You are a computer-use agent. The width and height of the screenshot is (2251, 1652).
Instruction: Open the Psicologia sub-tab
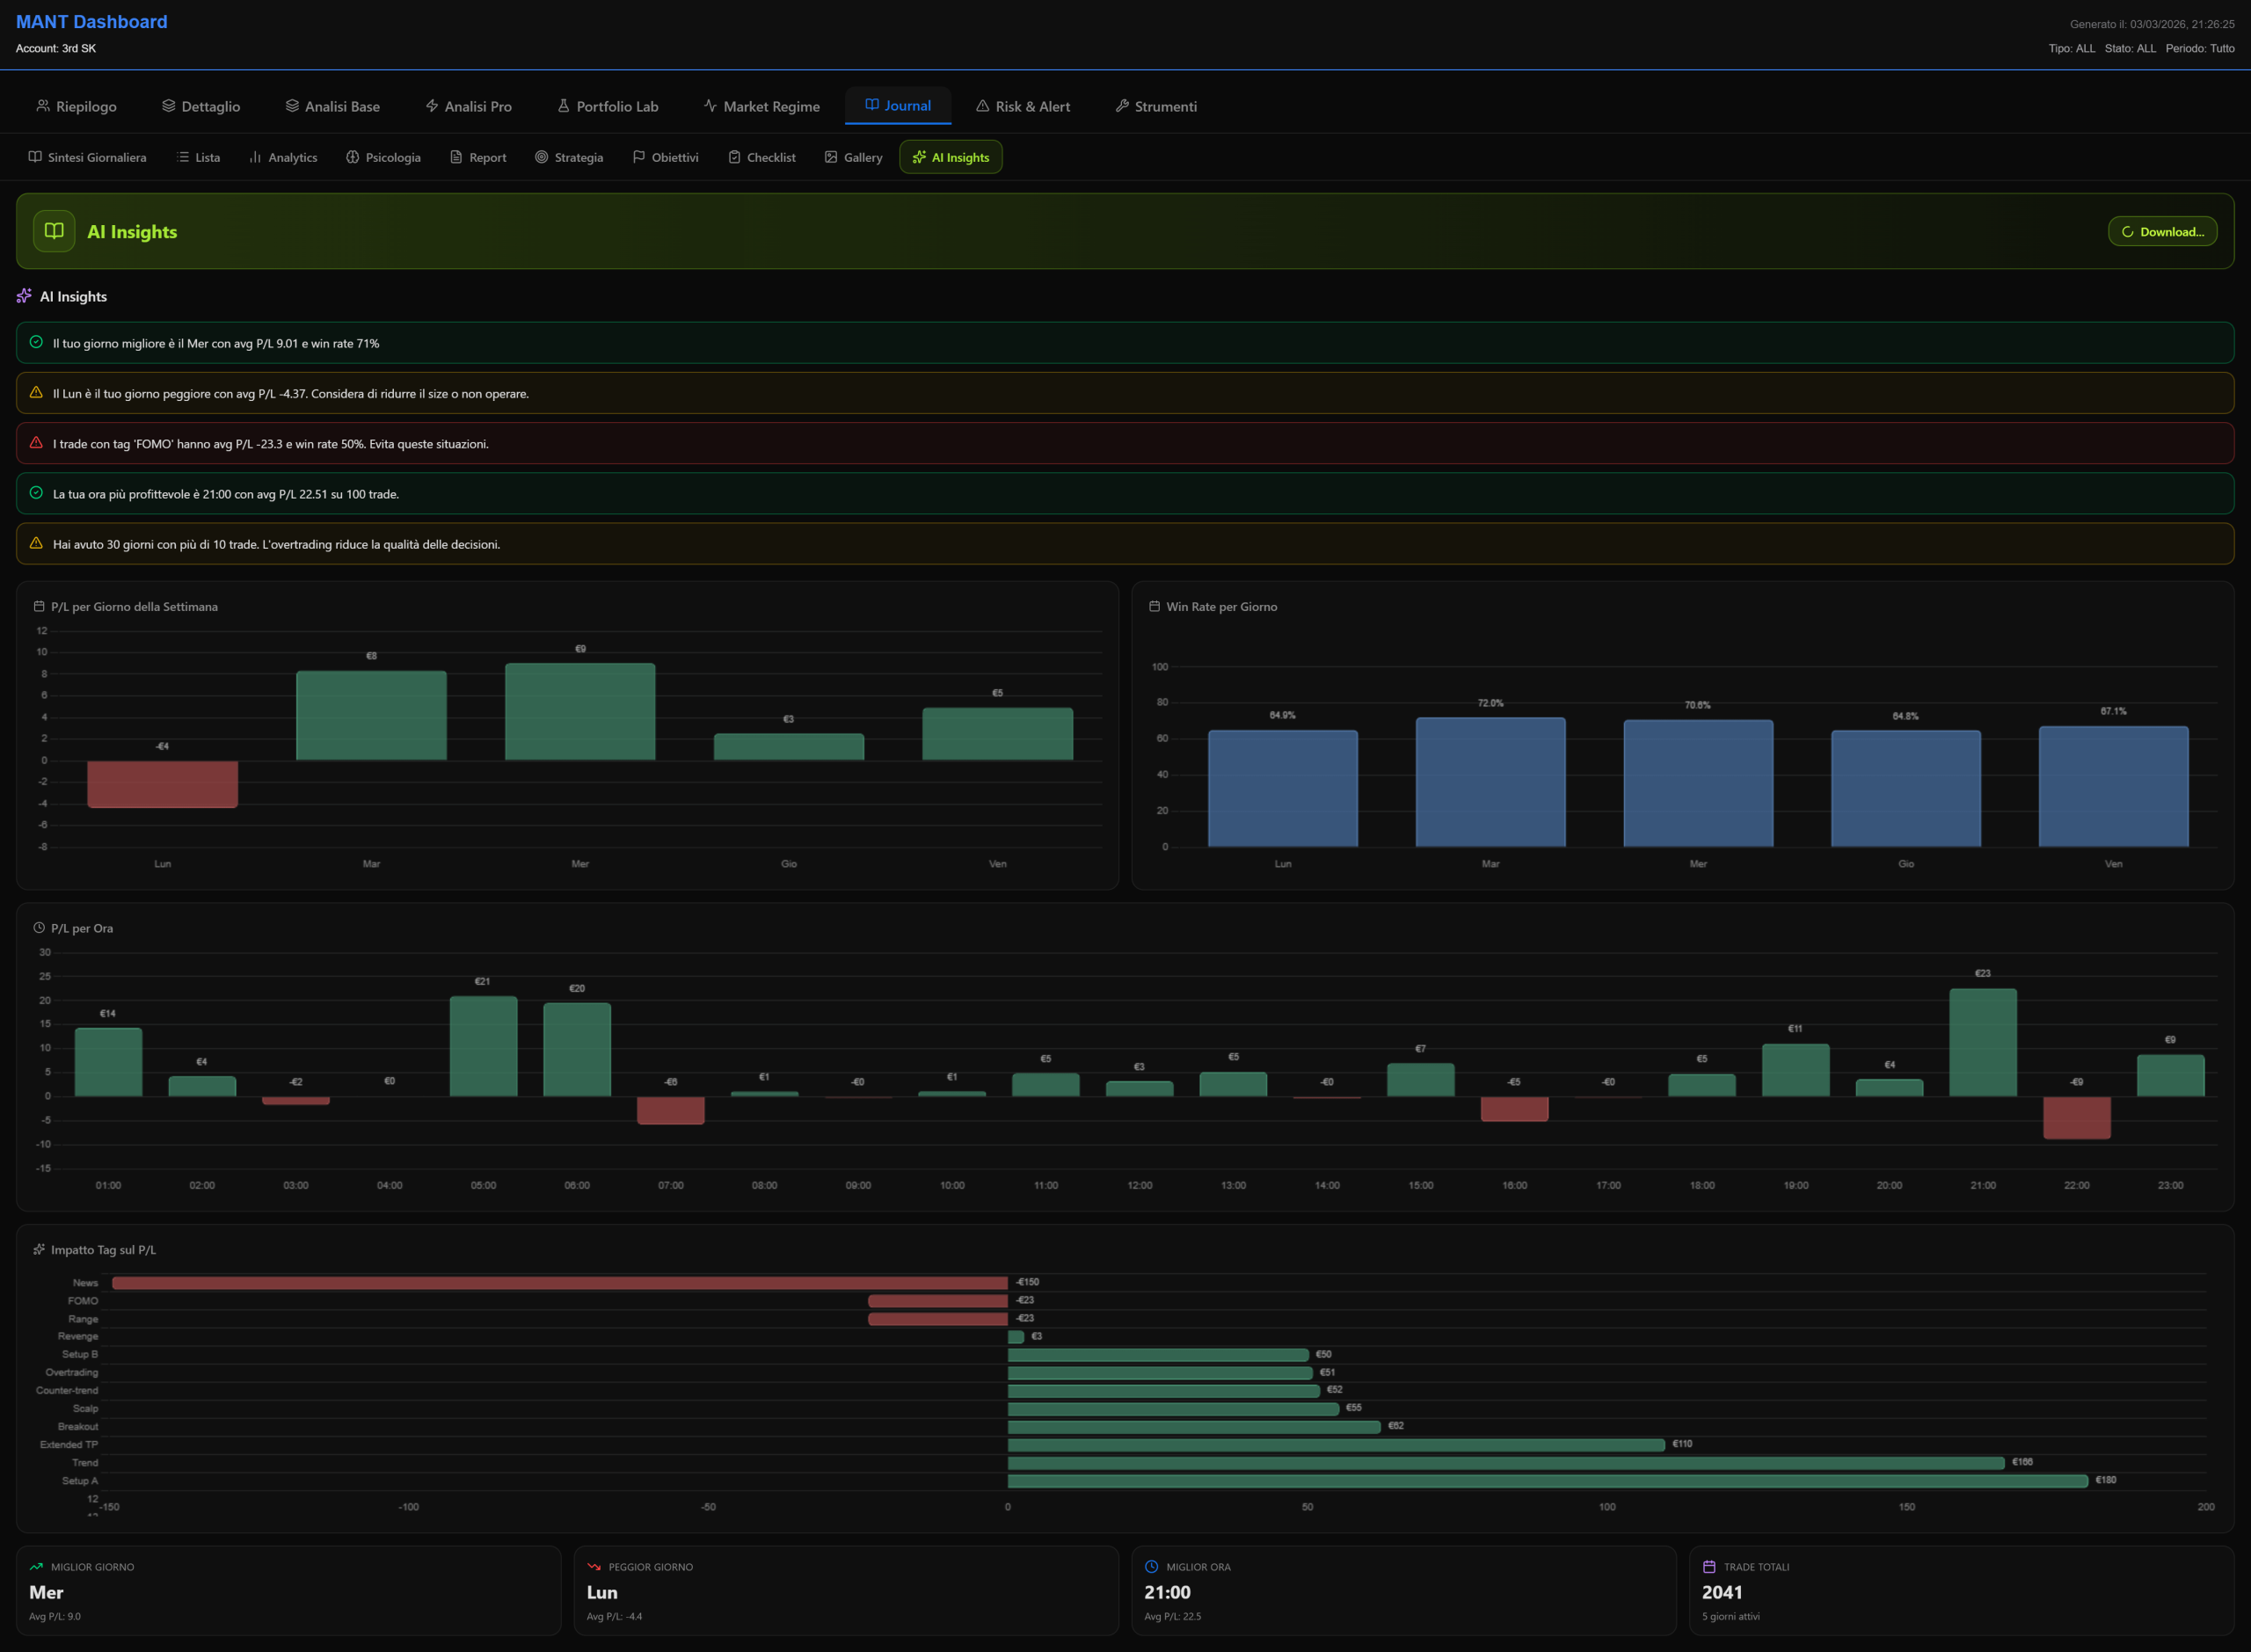point(383,157)
